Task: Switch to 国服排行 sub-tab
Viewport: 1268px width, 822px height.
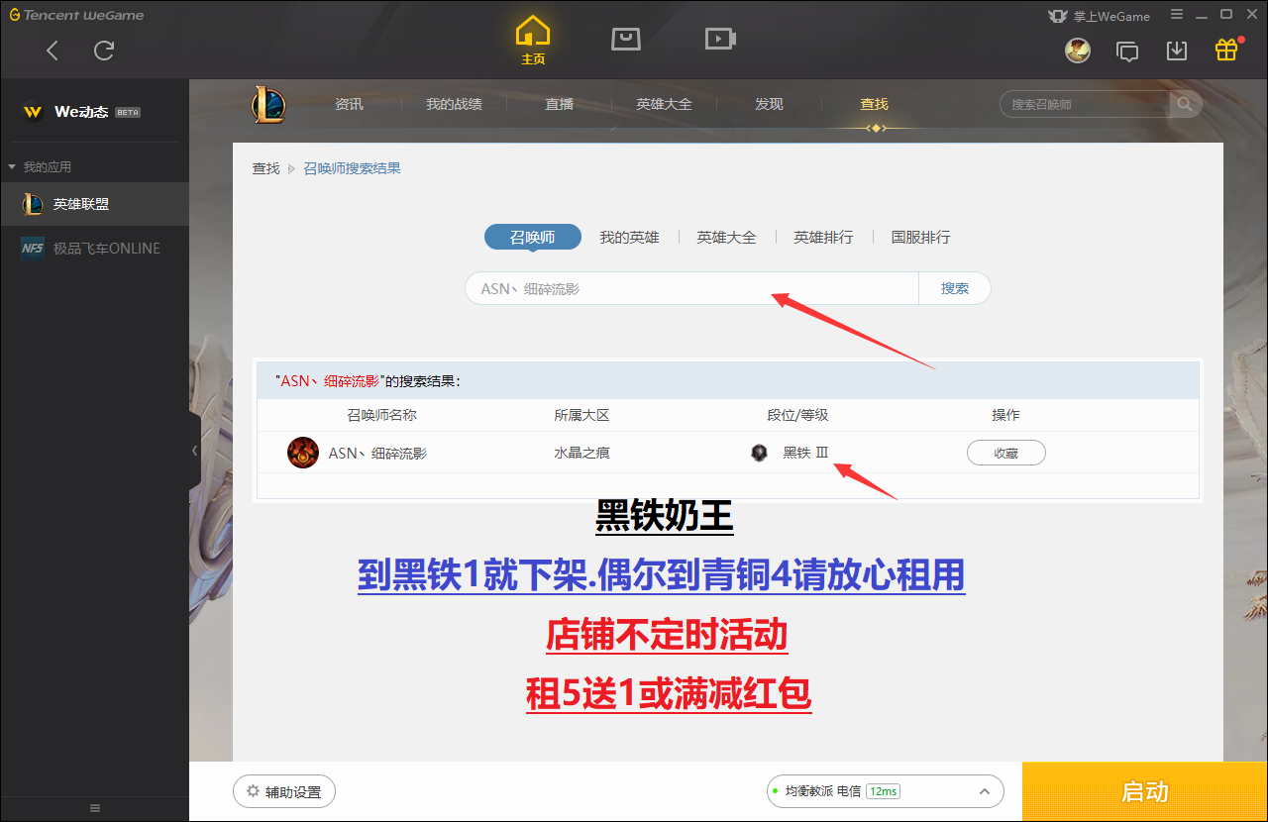Action: pos(920,238)
